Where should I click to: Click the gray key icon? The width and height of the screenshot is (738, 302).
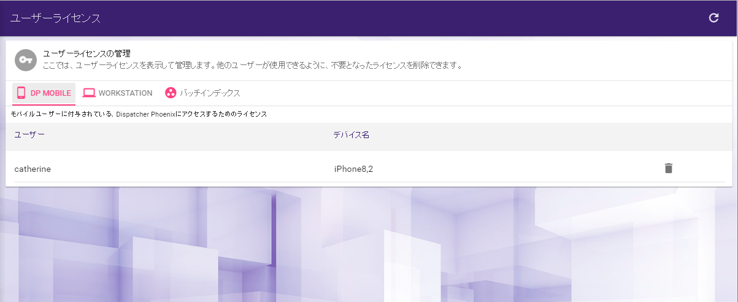[x=25, y=60]
